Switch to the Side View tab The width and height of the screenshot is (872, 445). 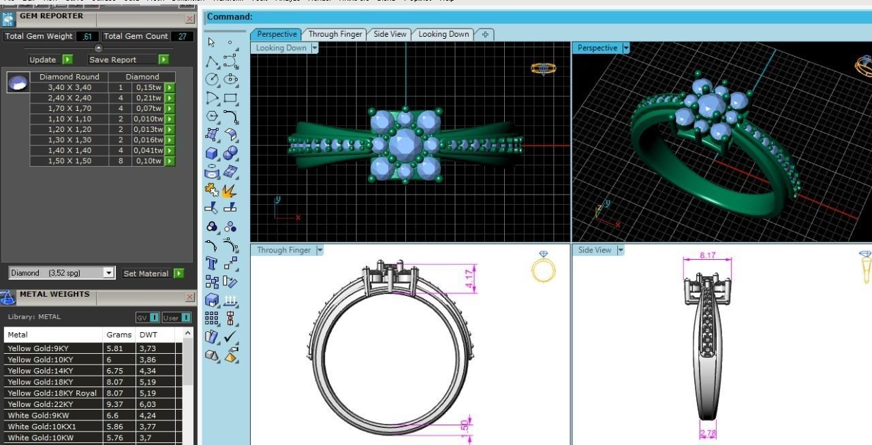390,34
